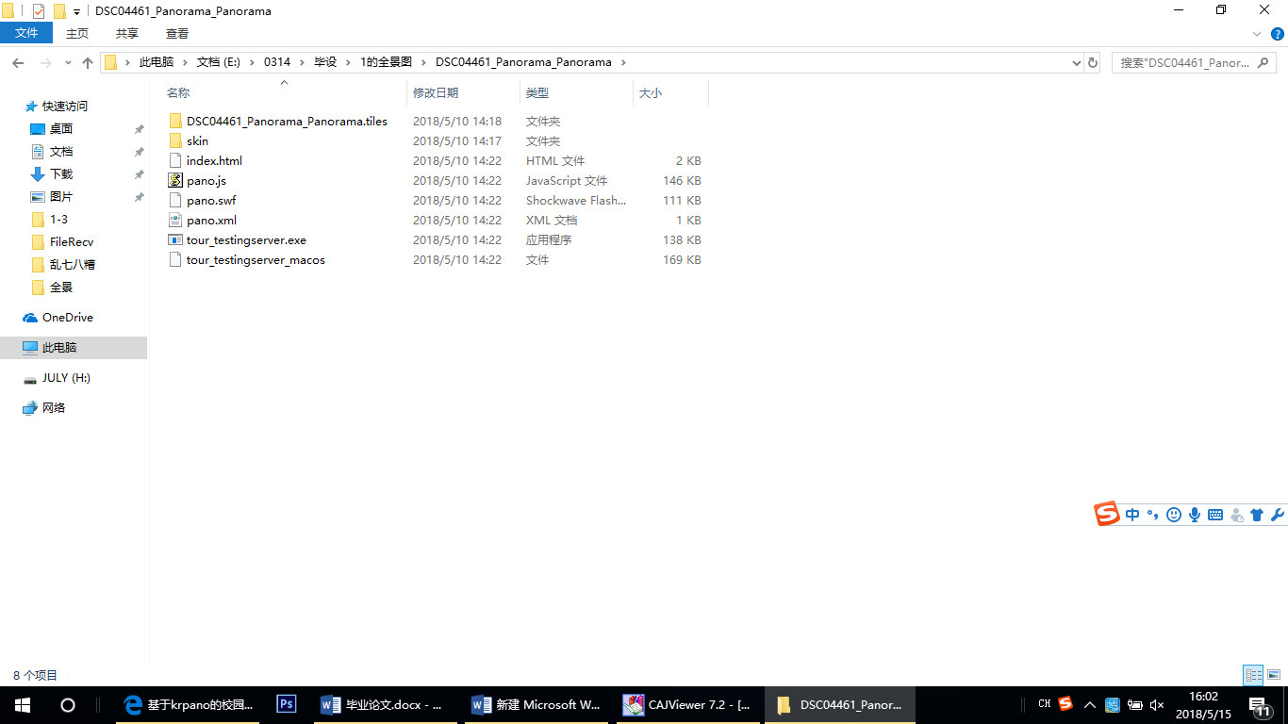Go back with the Back arrow

pyautogui.click(x=18, y=63)
